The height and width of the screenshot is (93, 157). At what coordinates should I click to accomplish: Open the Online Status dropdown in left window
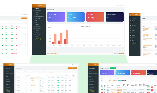point(17,22)
